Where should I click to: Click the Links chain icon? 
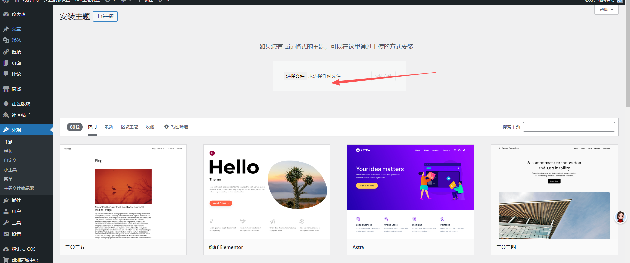tap(6, 52)
